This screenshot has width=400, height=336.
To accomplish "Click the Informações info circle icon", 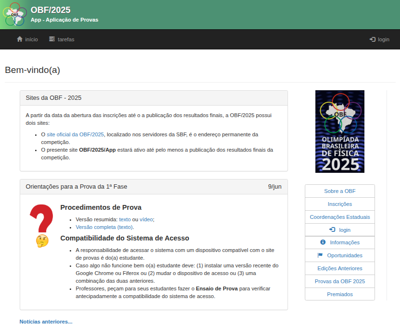I will click(323, 242).
